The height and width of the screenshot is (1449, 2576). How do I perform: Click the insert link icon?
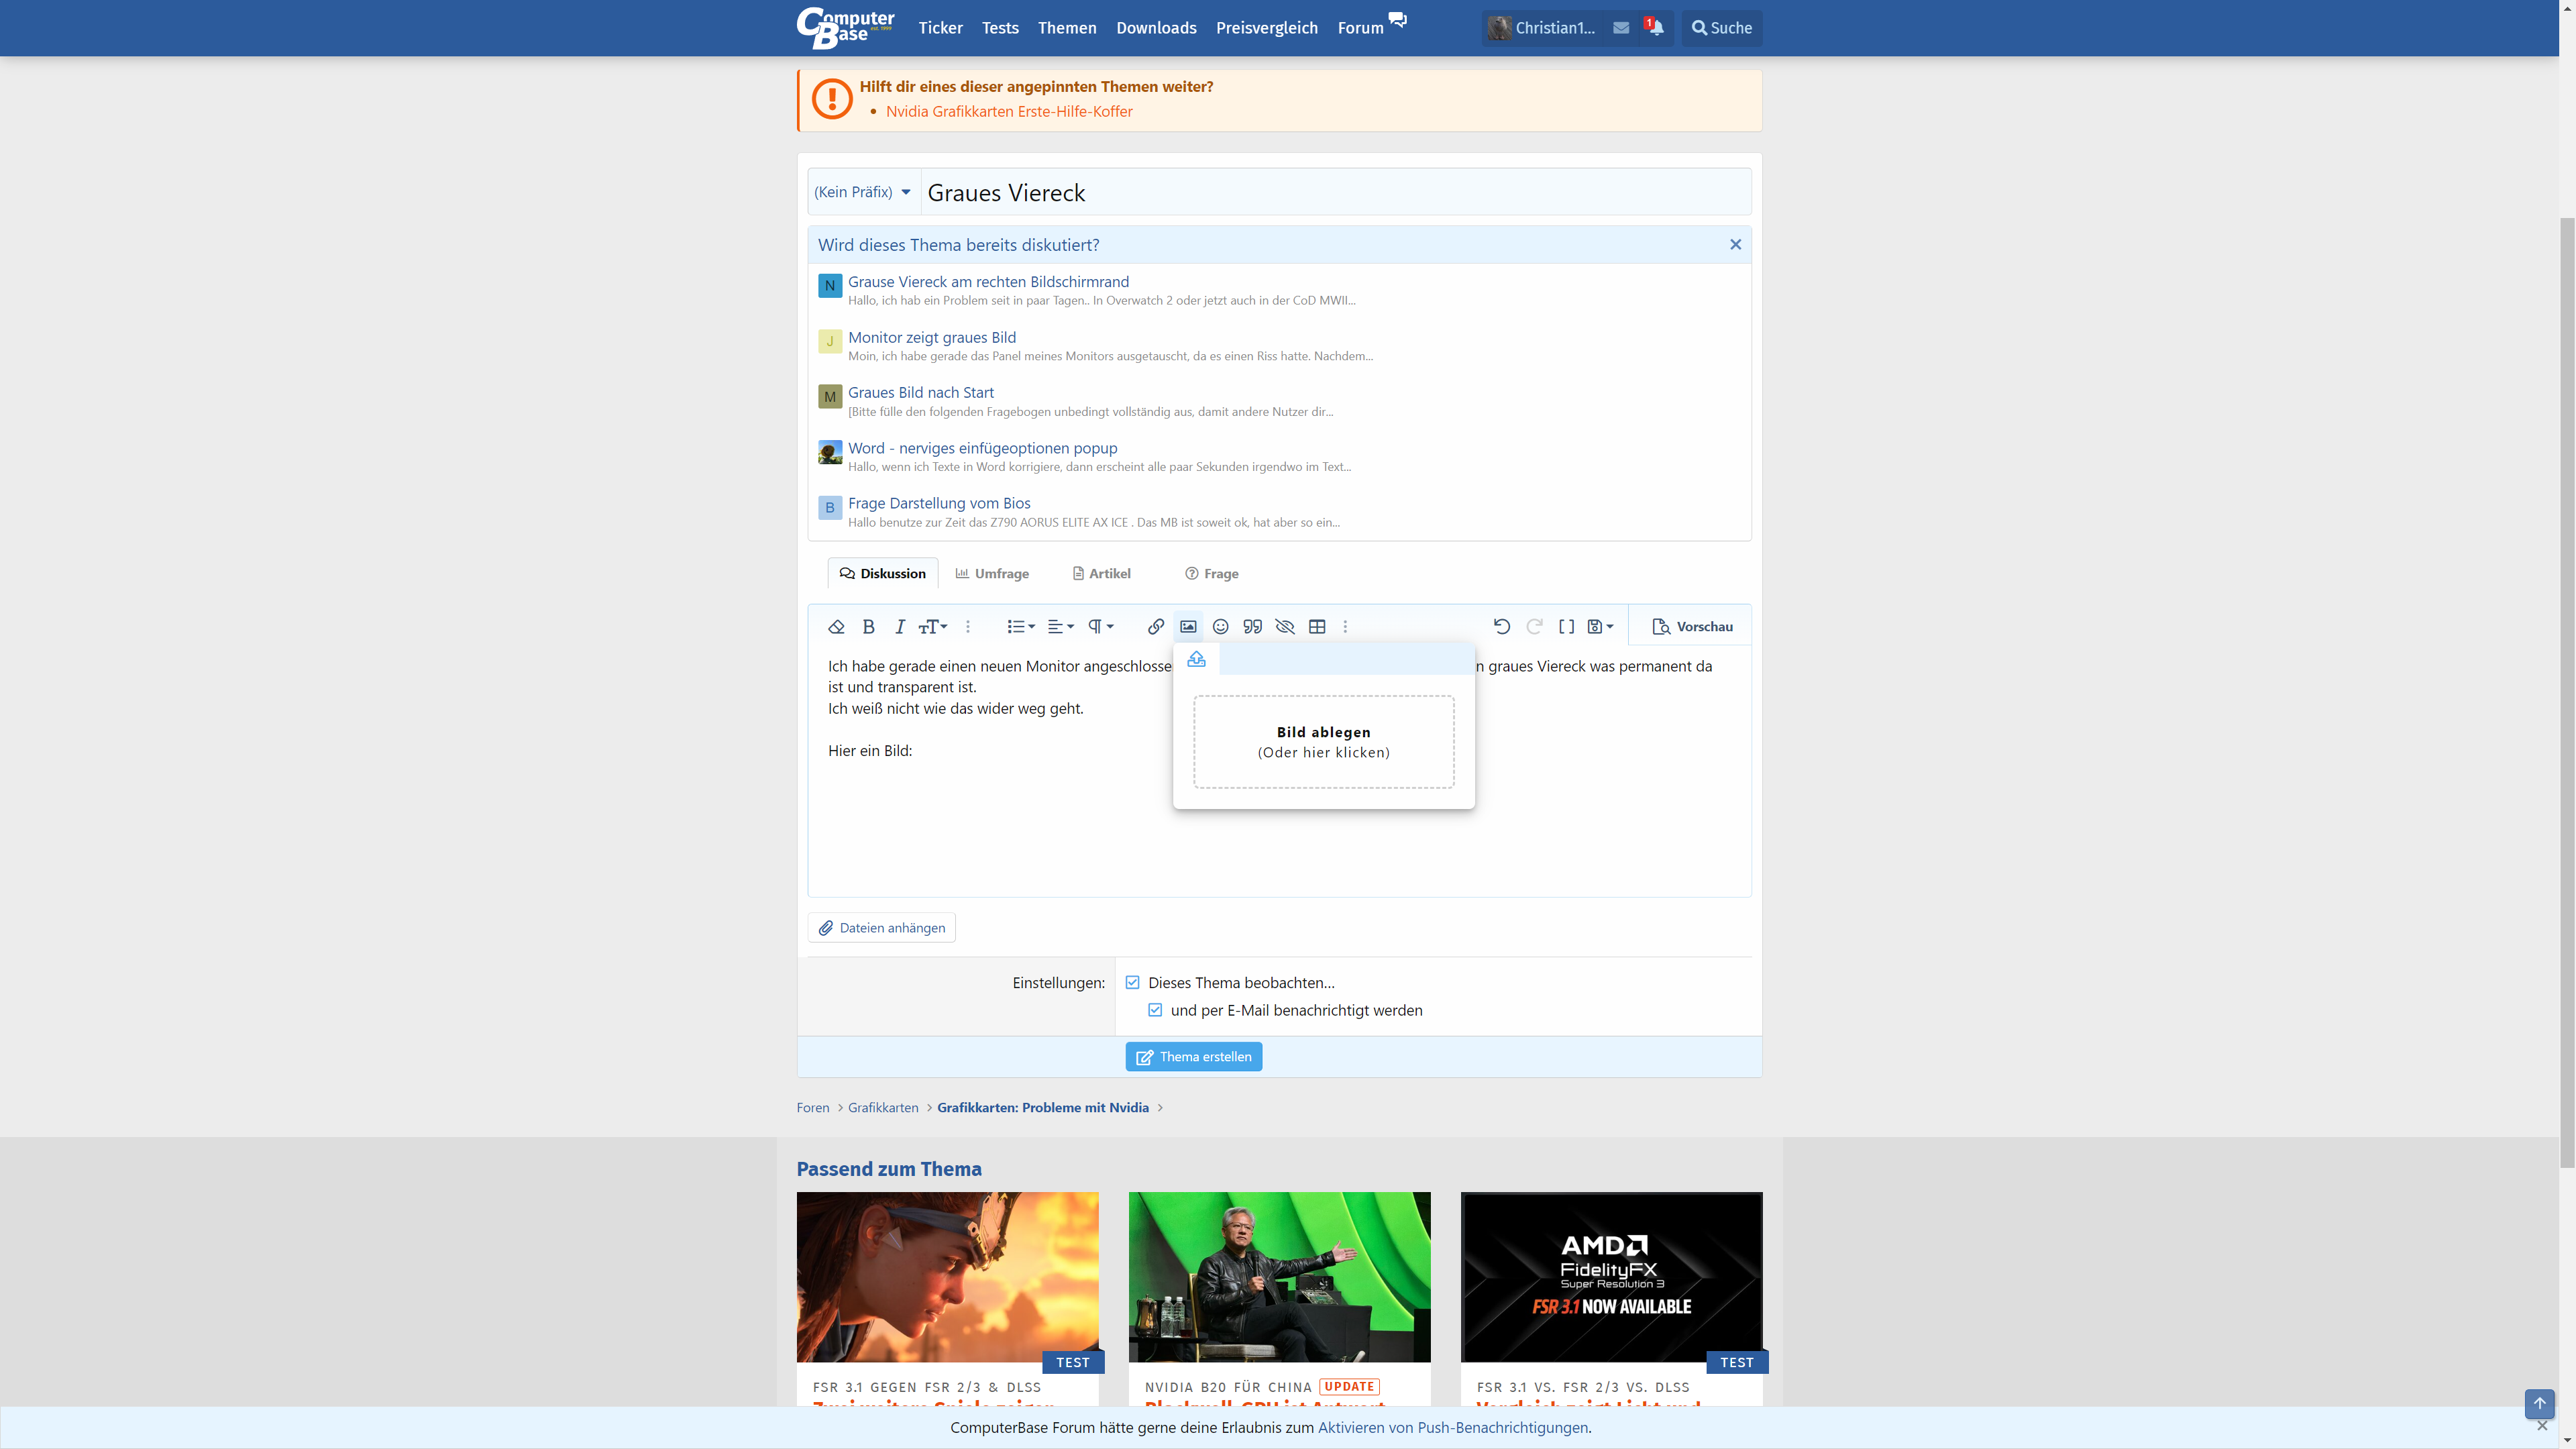1155,626
